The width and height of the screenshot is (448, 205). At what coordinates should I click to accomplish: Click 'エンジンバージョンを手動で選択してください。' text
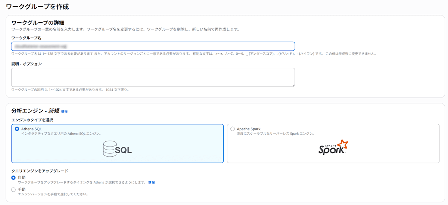coord(53,194)
